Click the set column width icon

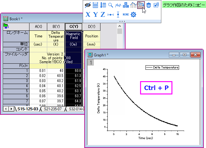95,5
